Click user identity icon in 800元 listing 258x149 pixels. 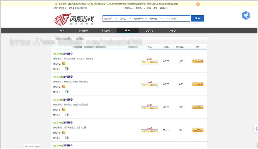[67, 115]
